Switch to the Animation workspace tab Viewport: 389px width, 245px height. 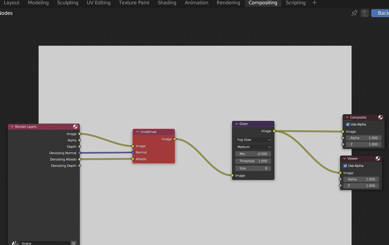coord(197,3)
